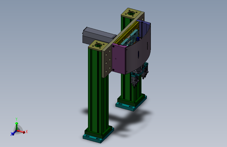Select the olive top plate on front column
Viewport: 227px width, 147px height.
(x=98, y=45)
